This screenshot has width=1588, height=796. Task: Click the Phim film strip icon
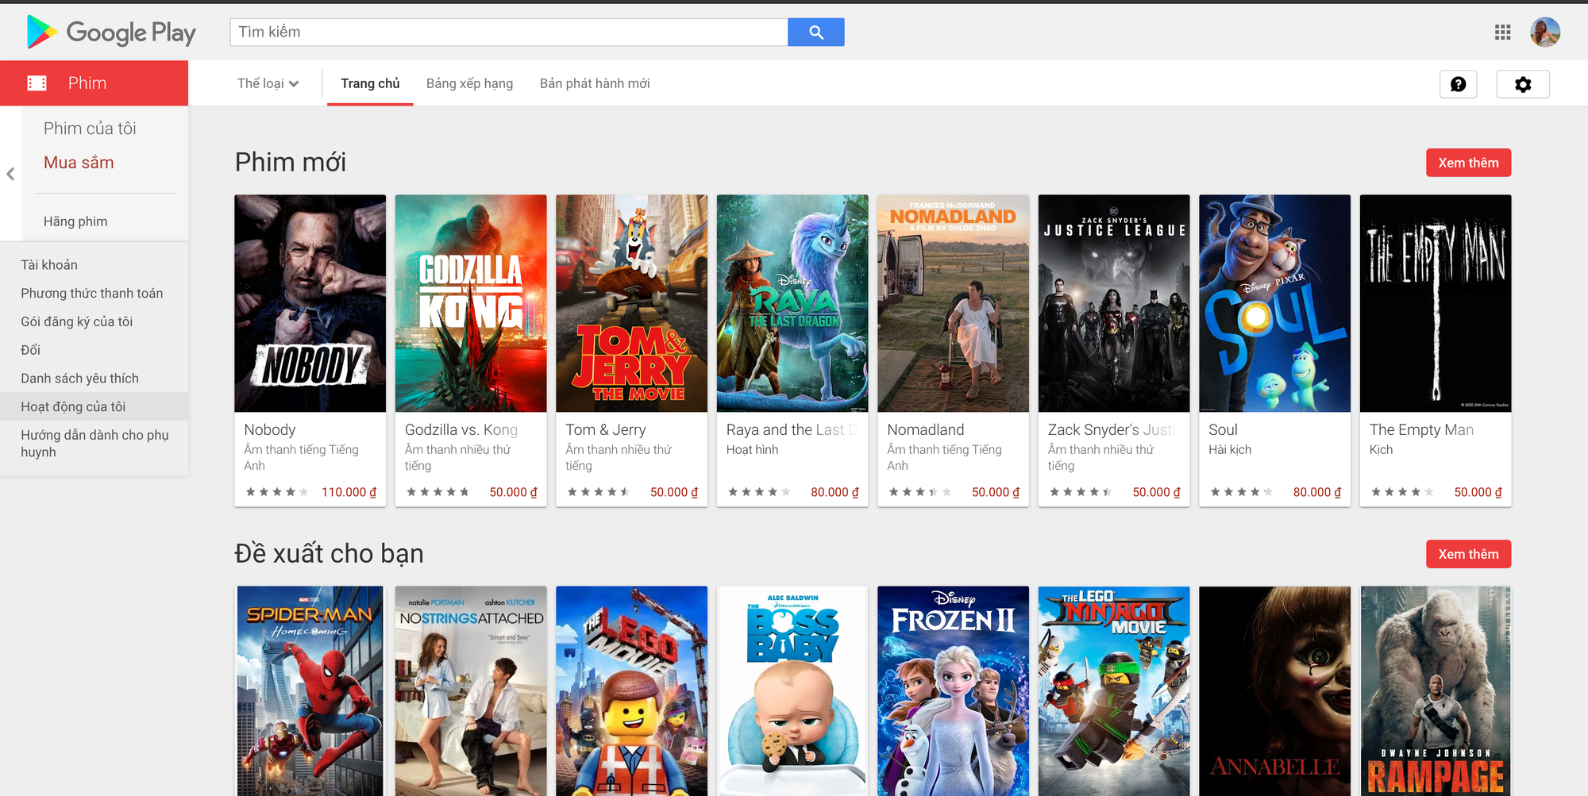37,83
